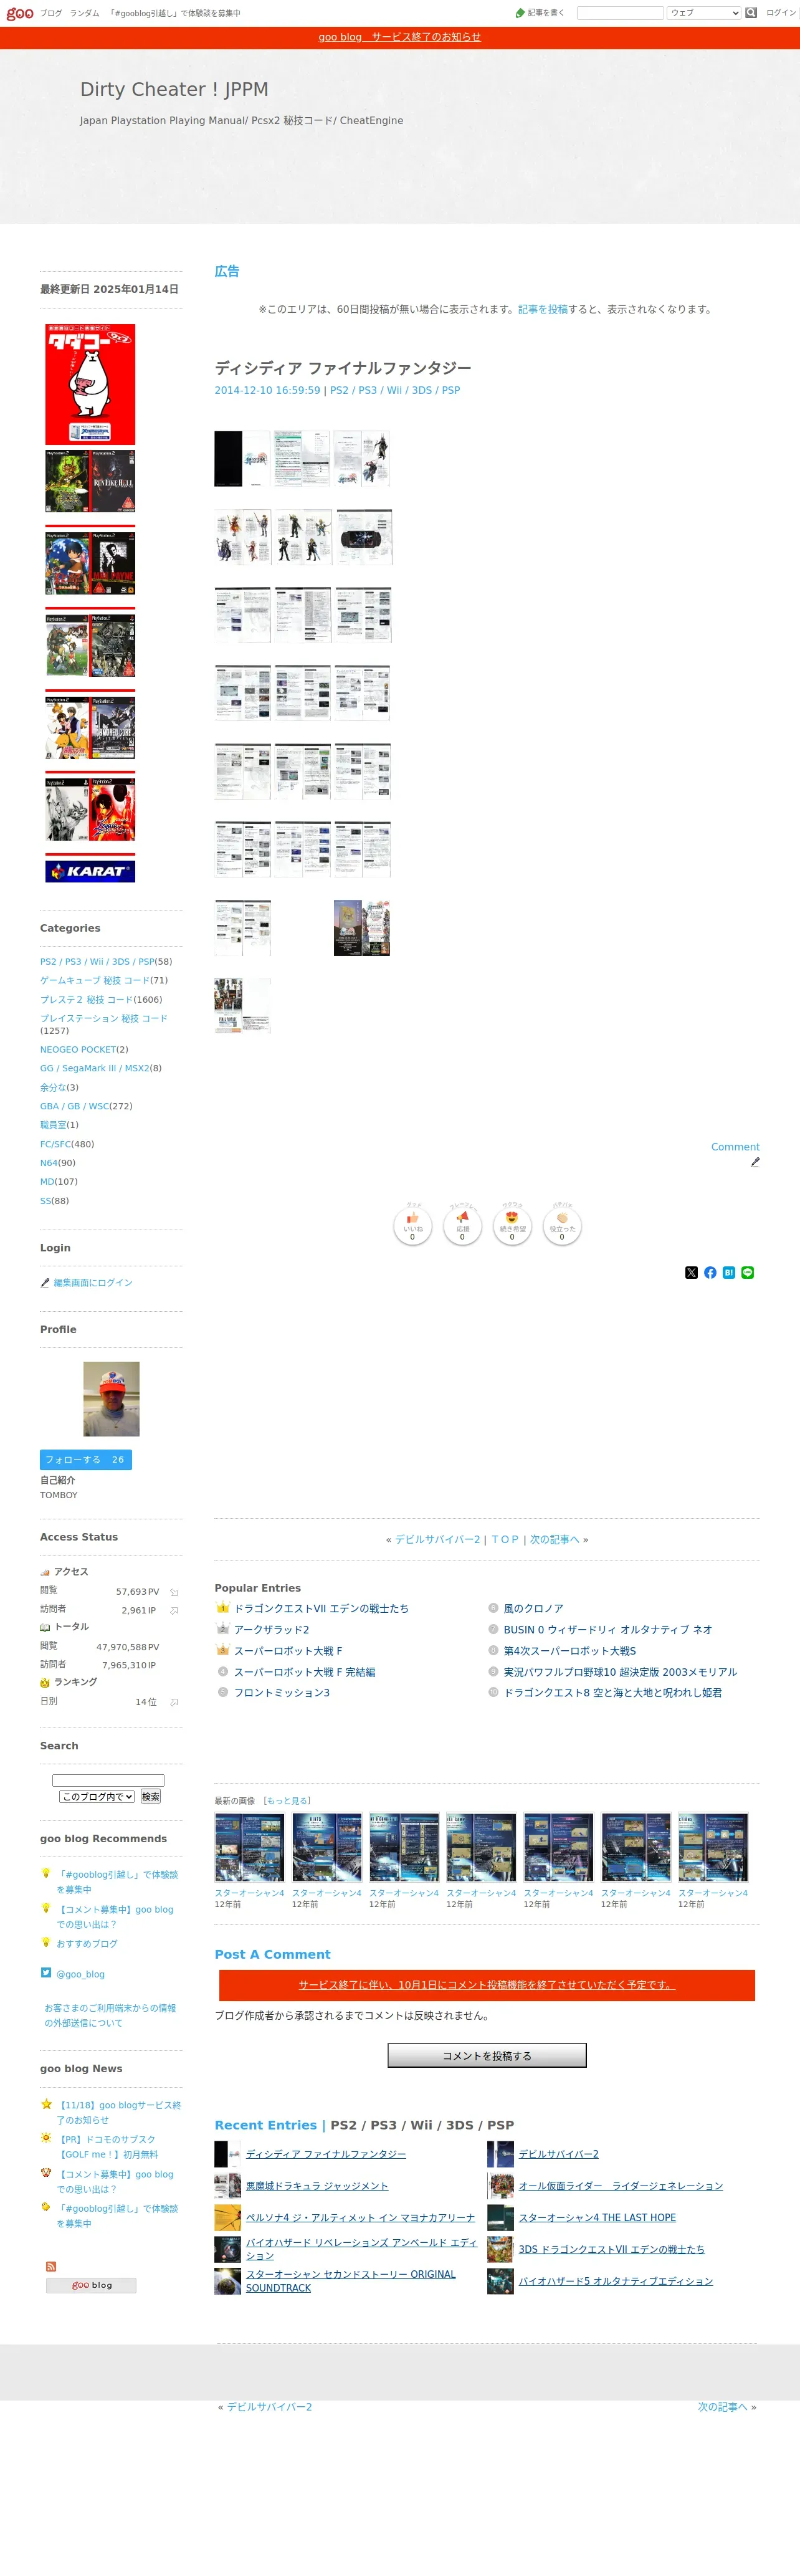Open the T O P link in post navigation
Screen dimensions: 800x2557
click(x=504, y=1539)
